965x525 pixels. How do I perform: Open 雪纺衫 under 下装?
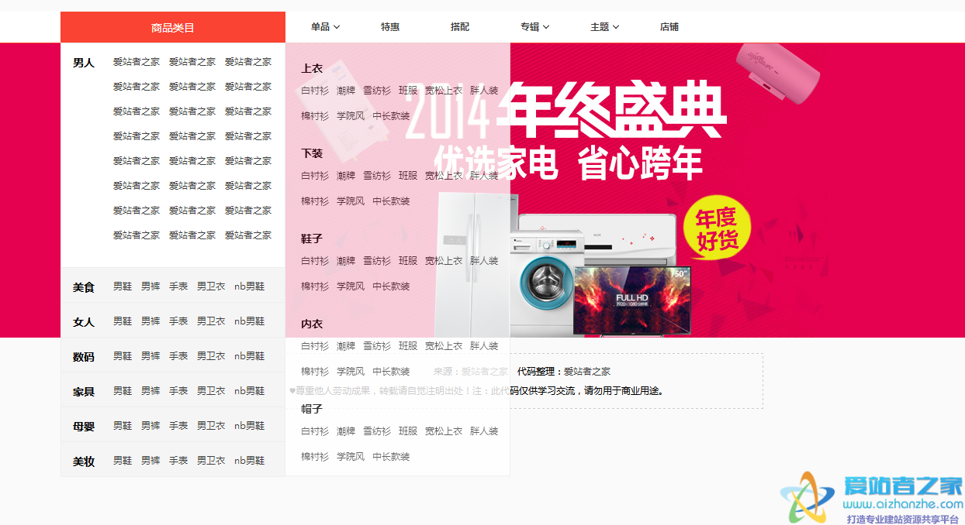[x=377, y=176]
